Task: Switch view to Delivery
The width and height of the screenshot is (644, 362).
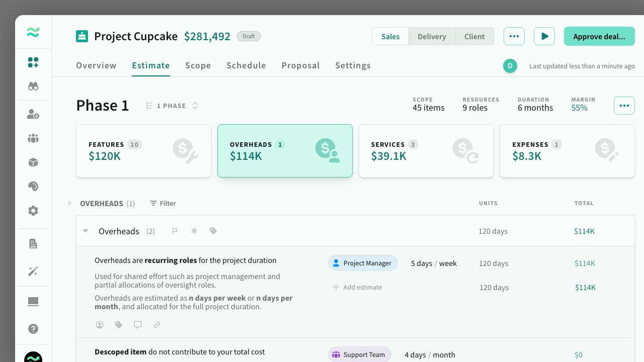Action: [432, 37]
